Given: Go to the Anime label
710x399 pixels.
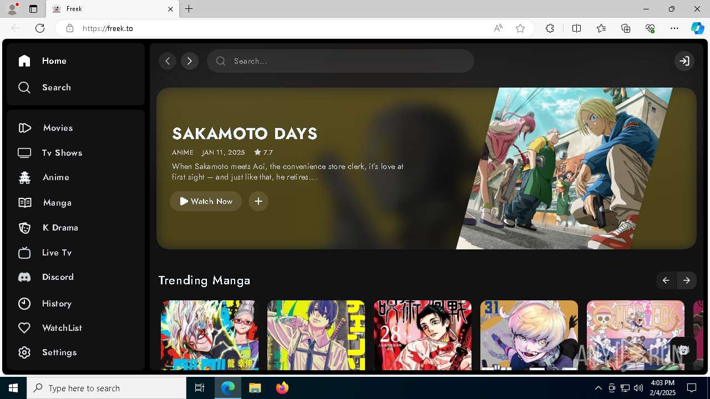Looking at the screenshot, I should click(56, 177).
